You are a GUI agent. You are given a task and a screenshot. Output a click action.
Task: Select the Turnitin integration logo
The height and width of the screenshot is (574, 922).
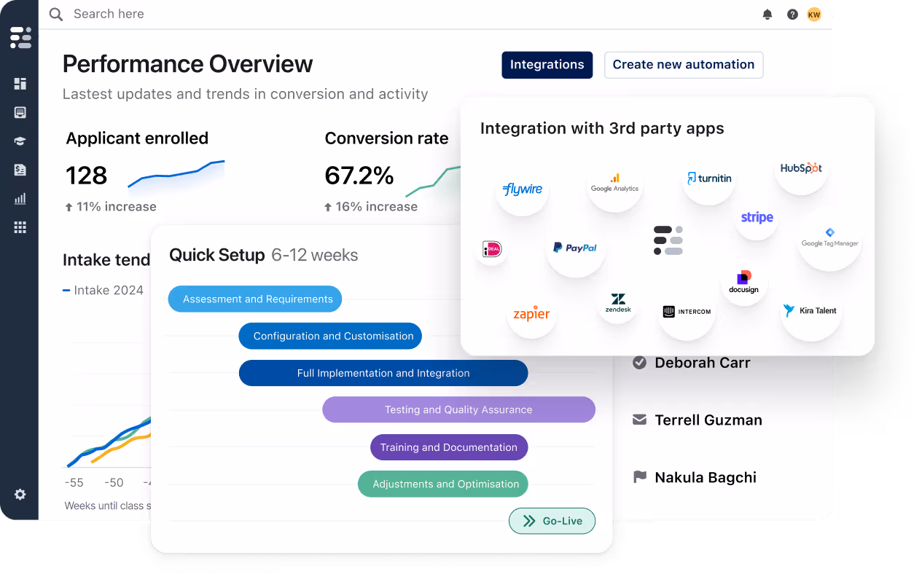click(x=709, y=178)
